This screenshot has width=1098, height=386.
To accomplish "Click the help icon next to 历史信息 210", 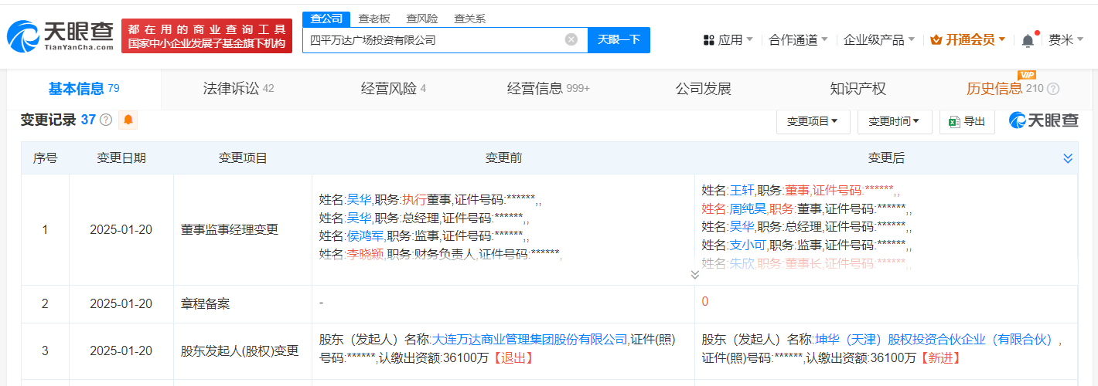I will coord(1052,89).
